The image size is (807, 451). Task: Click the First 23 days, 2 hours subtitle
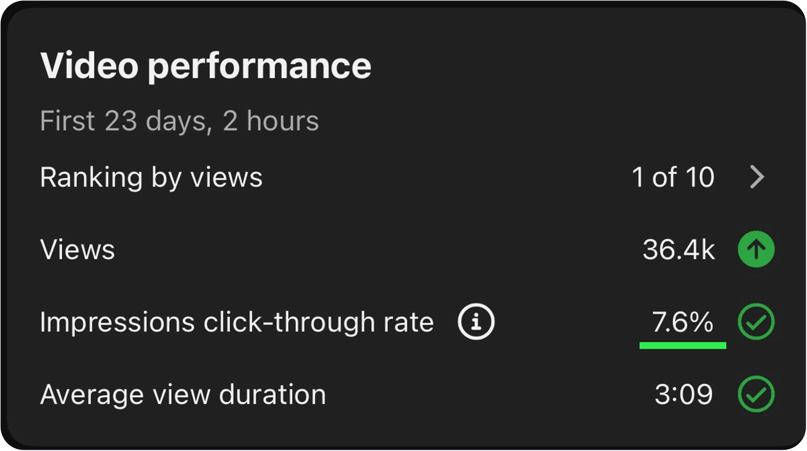click(179, 121)
